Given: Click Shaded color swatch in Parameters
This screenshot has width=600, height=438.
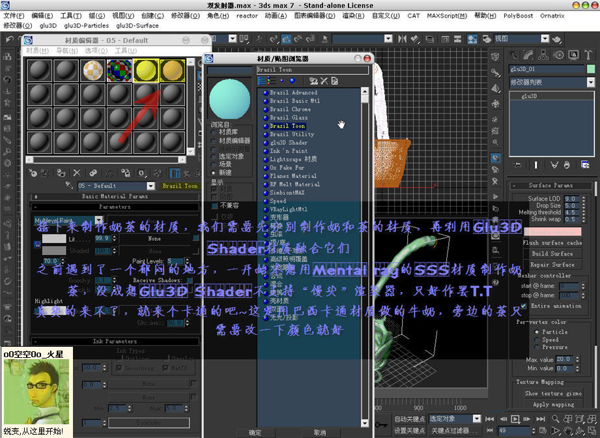Looking at the screenshot, I should (54, 251).
